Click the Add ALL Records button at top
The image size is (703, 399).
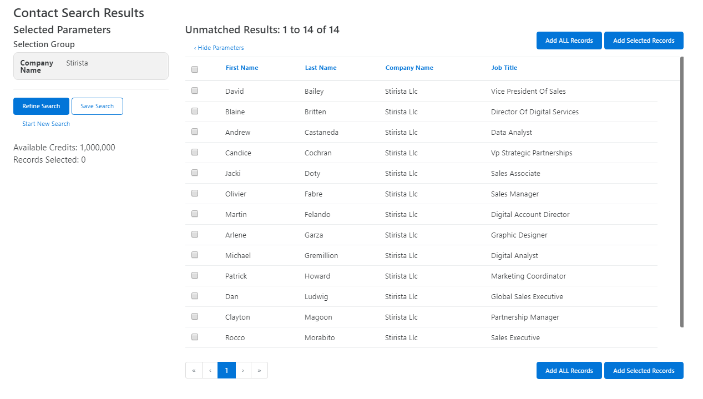tap(569, 40)
